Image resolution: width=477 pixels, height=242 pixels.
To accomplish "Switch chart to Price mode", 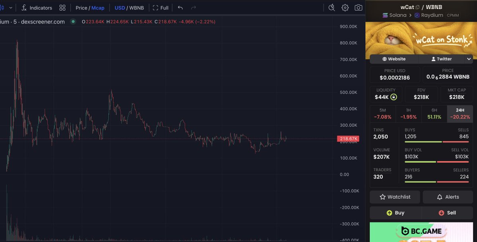I will [x=81, y=8].
